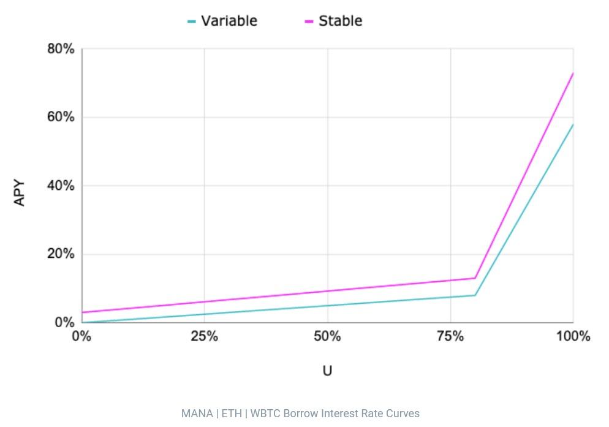Click the MANA | ETH | WBTC chart caption

point(300,414)
